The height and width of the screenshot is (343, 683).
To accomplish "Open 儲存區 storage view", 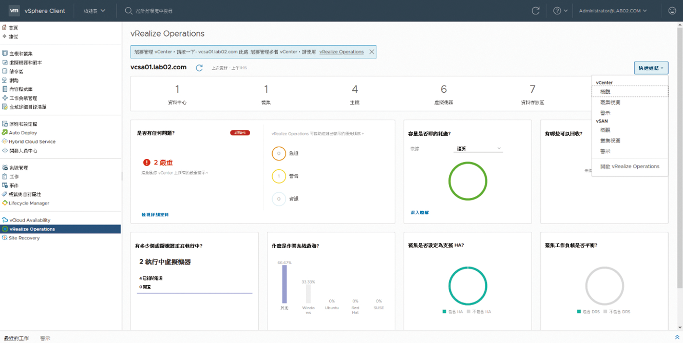I will pyautogui.click(x=13, y=72).
